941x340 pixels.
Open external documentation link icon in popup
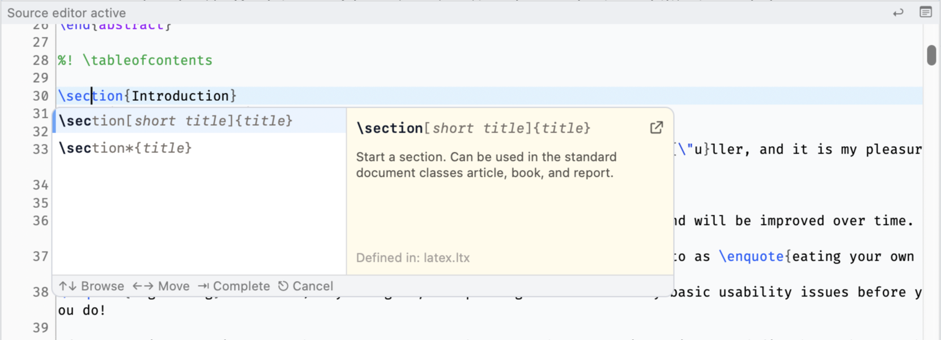coord(656,127)
